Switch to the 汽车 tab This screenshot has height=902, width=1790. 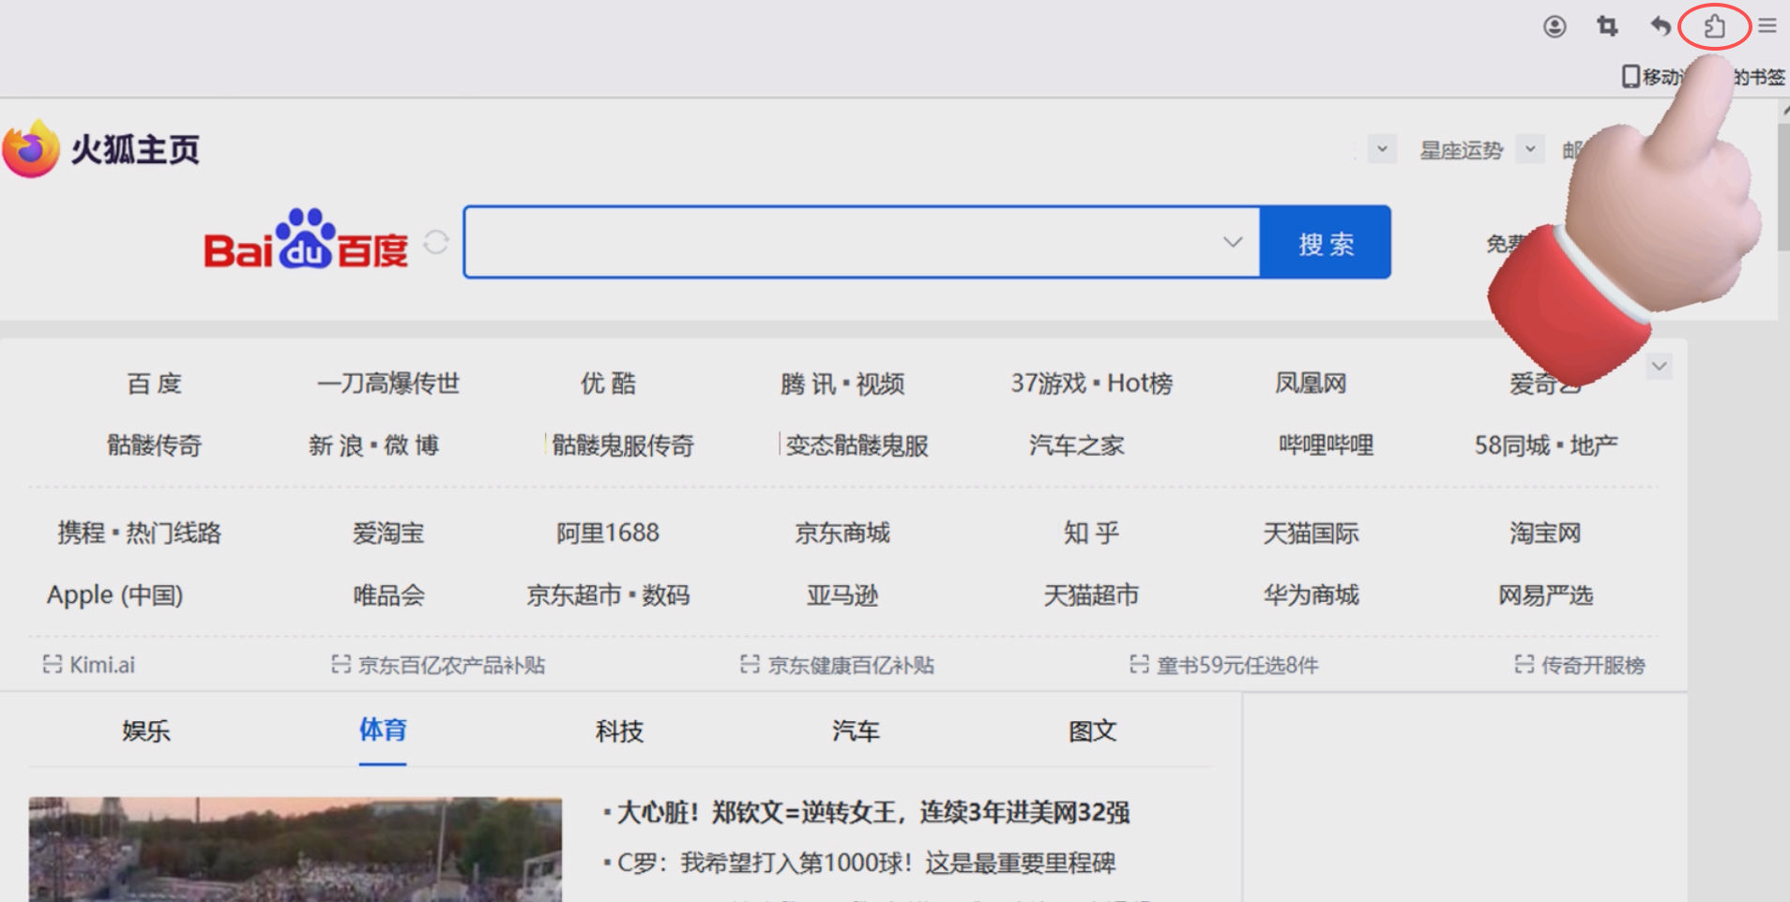(855, 731)
